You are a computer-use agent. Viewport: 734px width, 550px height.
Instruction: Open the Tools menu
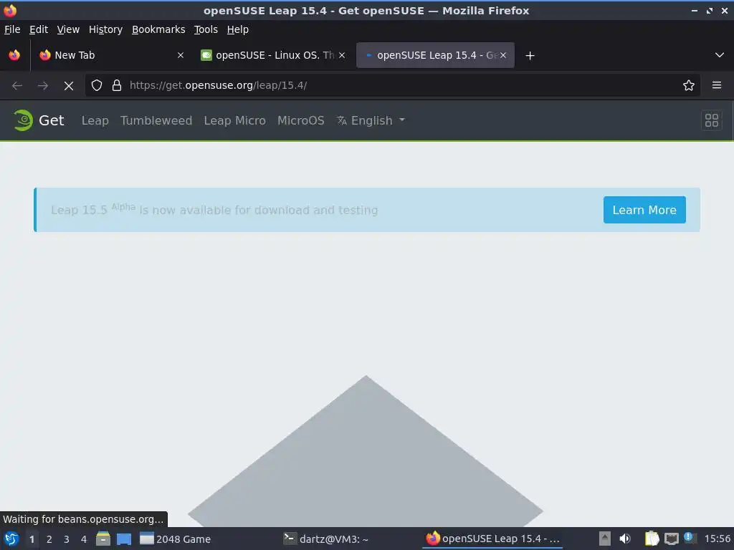coord(206,29)
